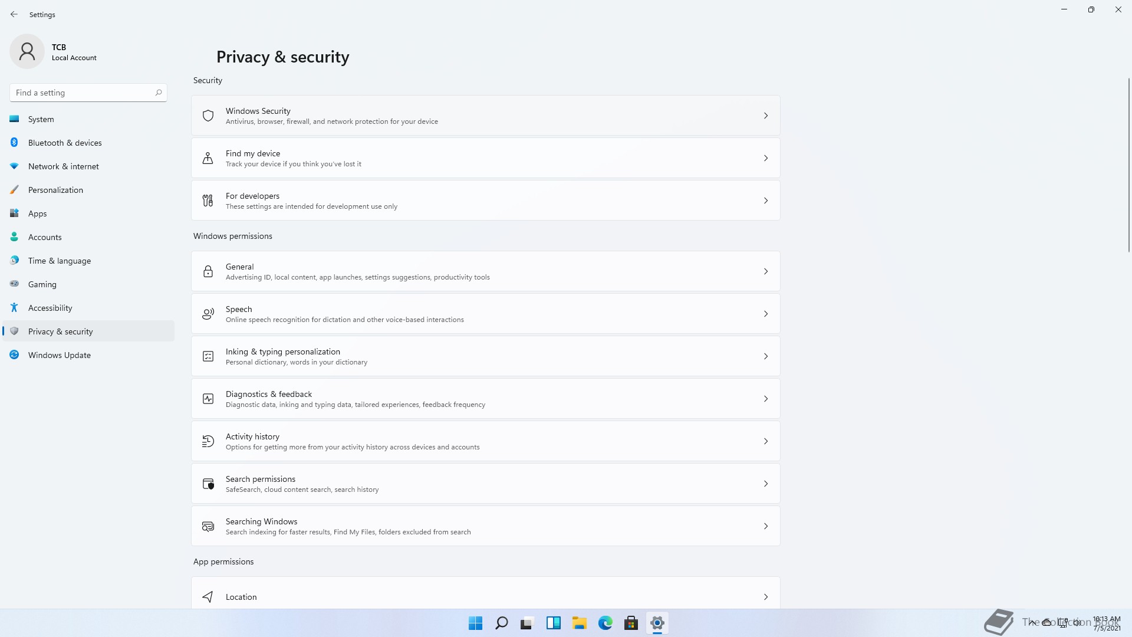Open Task View on the taskbar

[x=527, y=623]
